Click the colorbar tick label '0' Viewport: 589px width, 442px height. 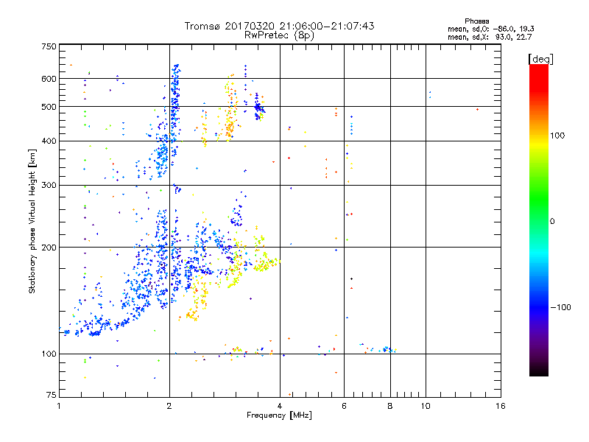point(551,222)
